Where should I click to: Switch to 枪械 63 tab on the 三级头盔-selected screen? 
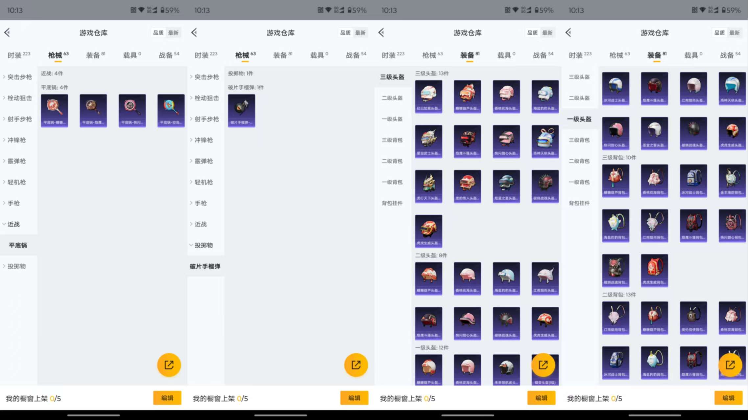tap(432, 55)
